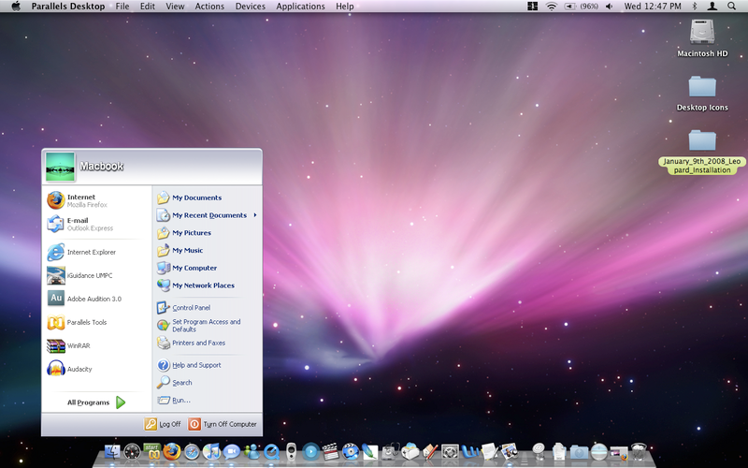Open Trash in Dock
The width and height of the screenshot is (748, 468).
click(639, 451)
